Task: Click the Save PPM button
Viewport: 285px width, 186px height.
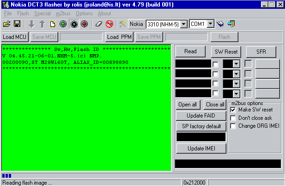Action: (149, 37)
